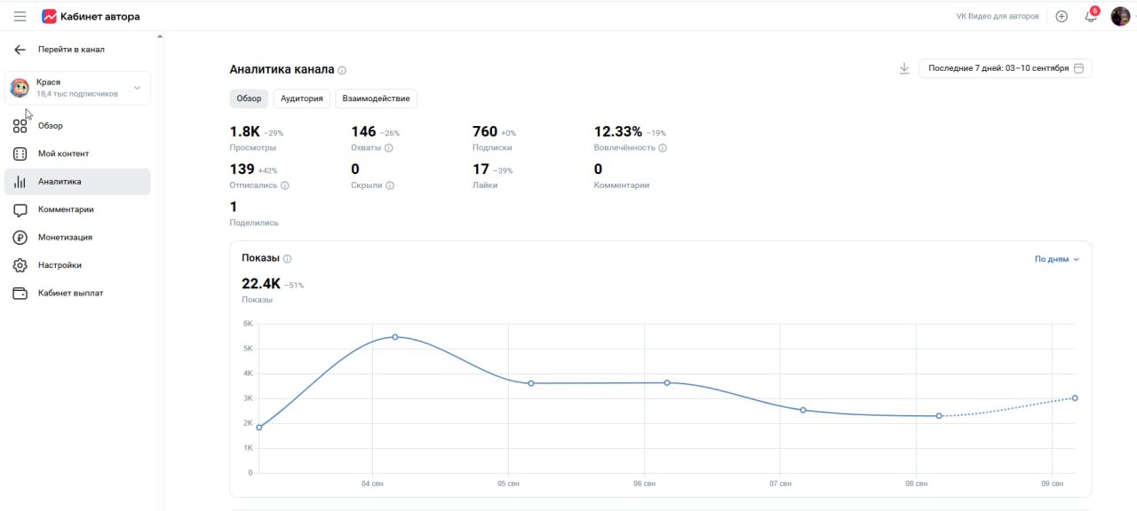Click VK Видео для авторов link
The image size is (1137, 511).
coord(998,16)
